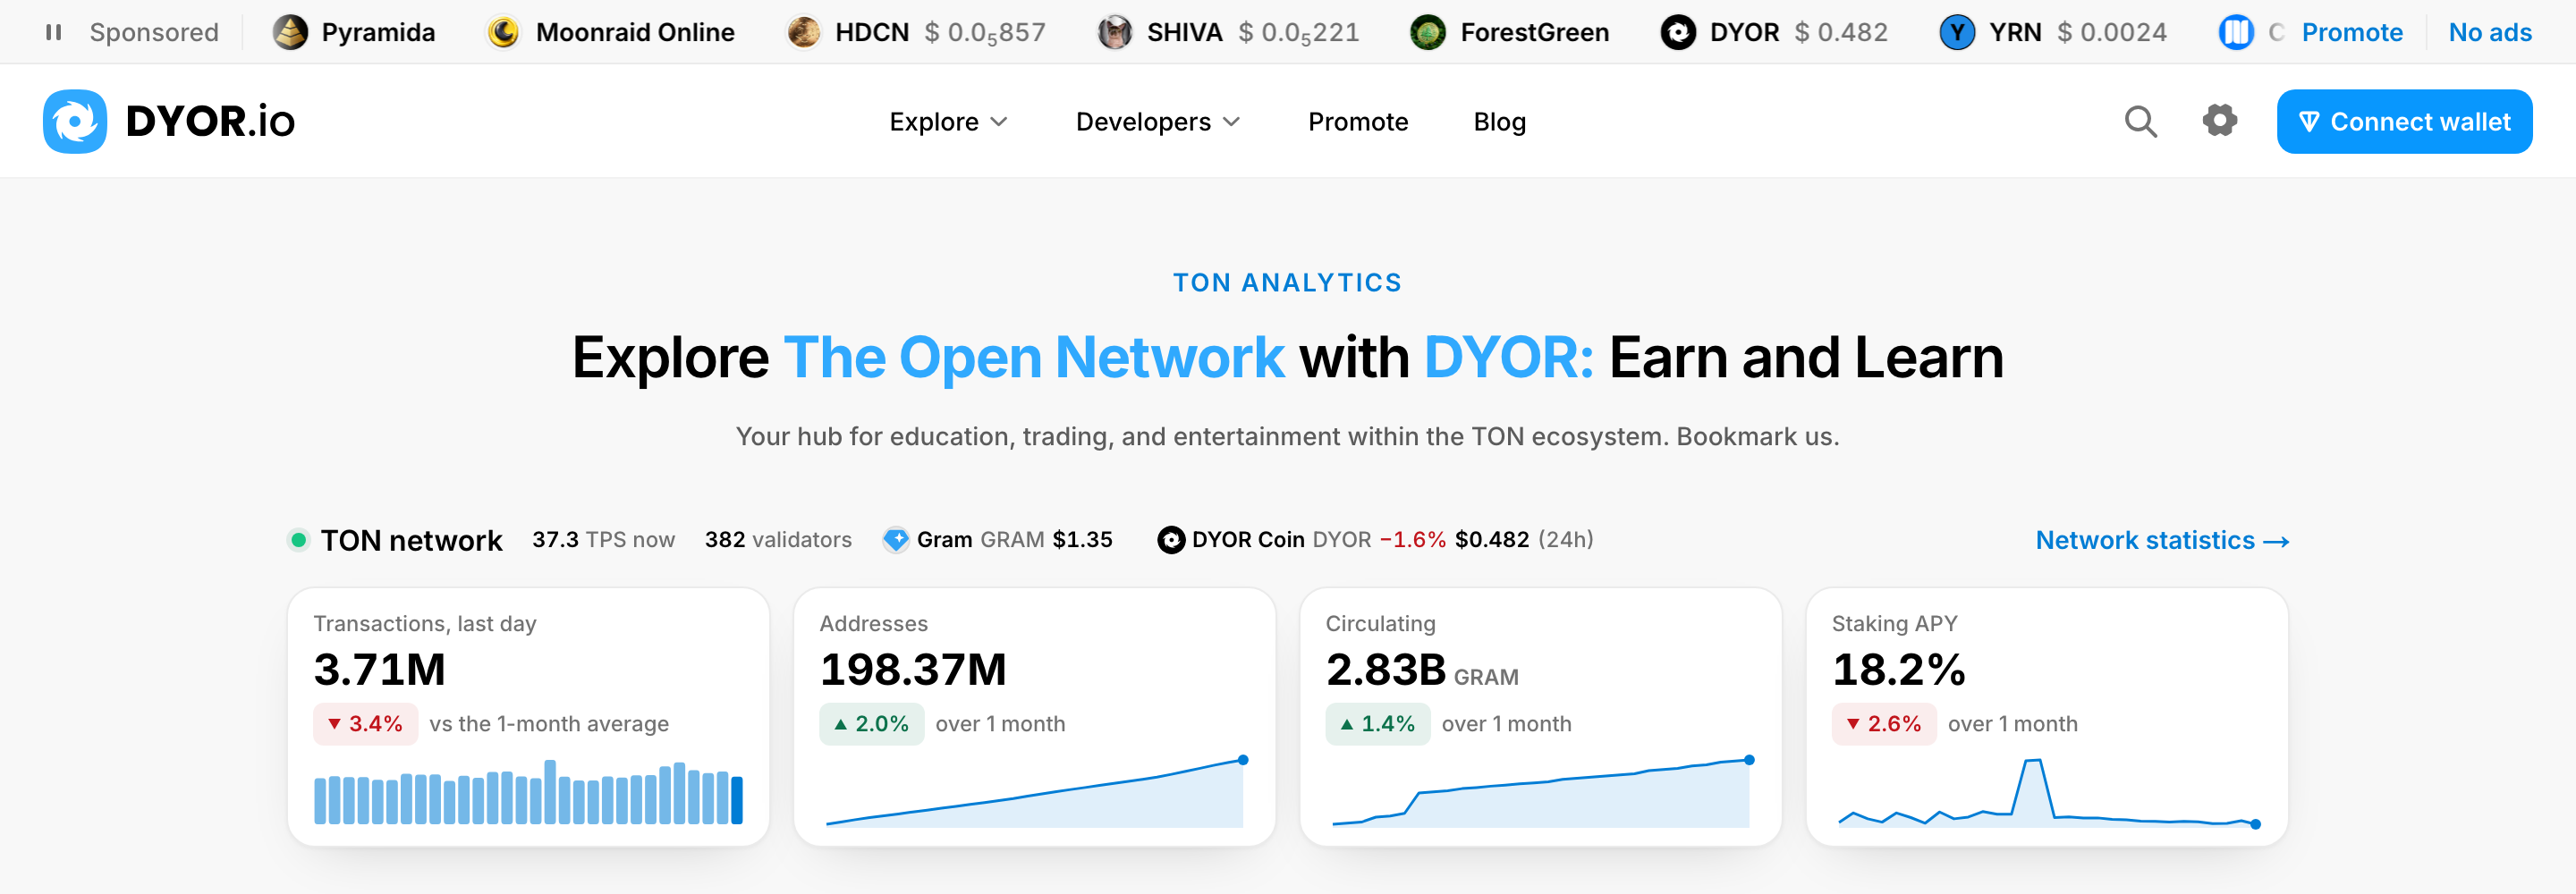This screenshot has width=2576, height=894.
Task: Click The Open Network blue headline text
Action: [x=1033, y=357]
